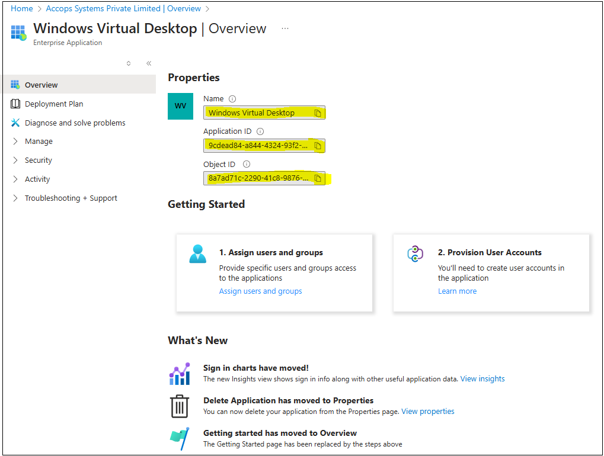Viewport: 604px width, 456px height.
Task: Open Deployment Plan menu item
Action: [54, 104]
